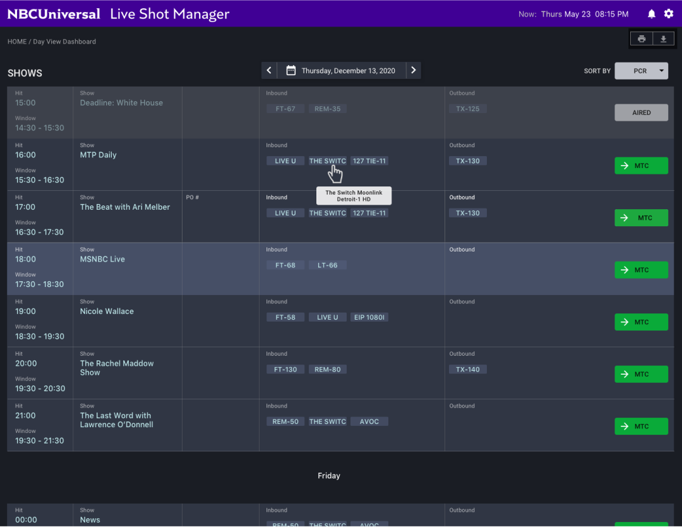This screenshot has width=682, height=527.
Task: Open the Nicole Wallace show
Action: (107, 312)
